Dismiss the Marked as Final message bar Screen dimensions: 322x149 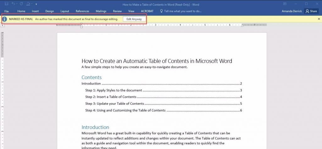coord(319,19)
